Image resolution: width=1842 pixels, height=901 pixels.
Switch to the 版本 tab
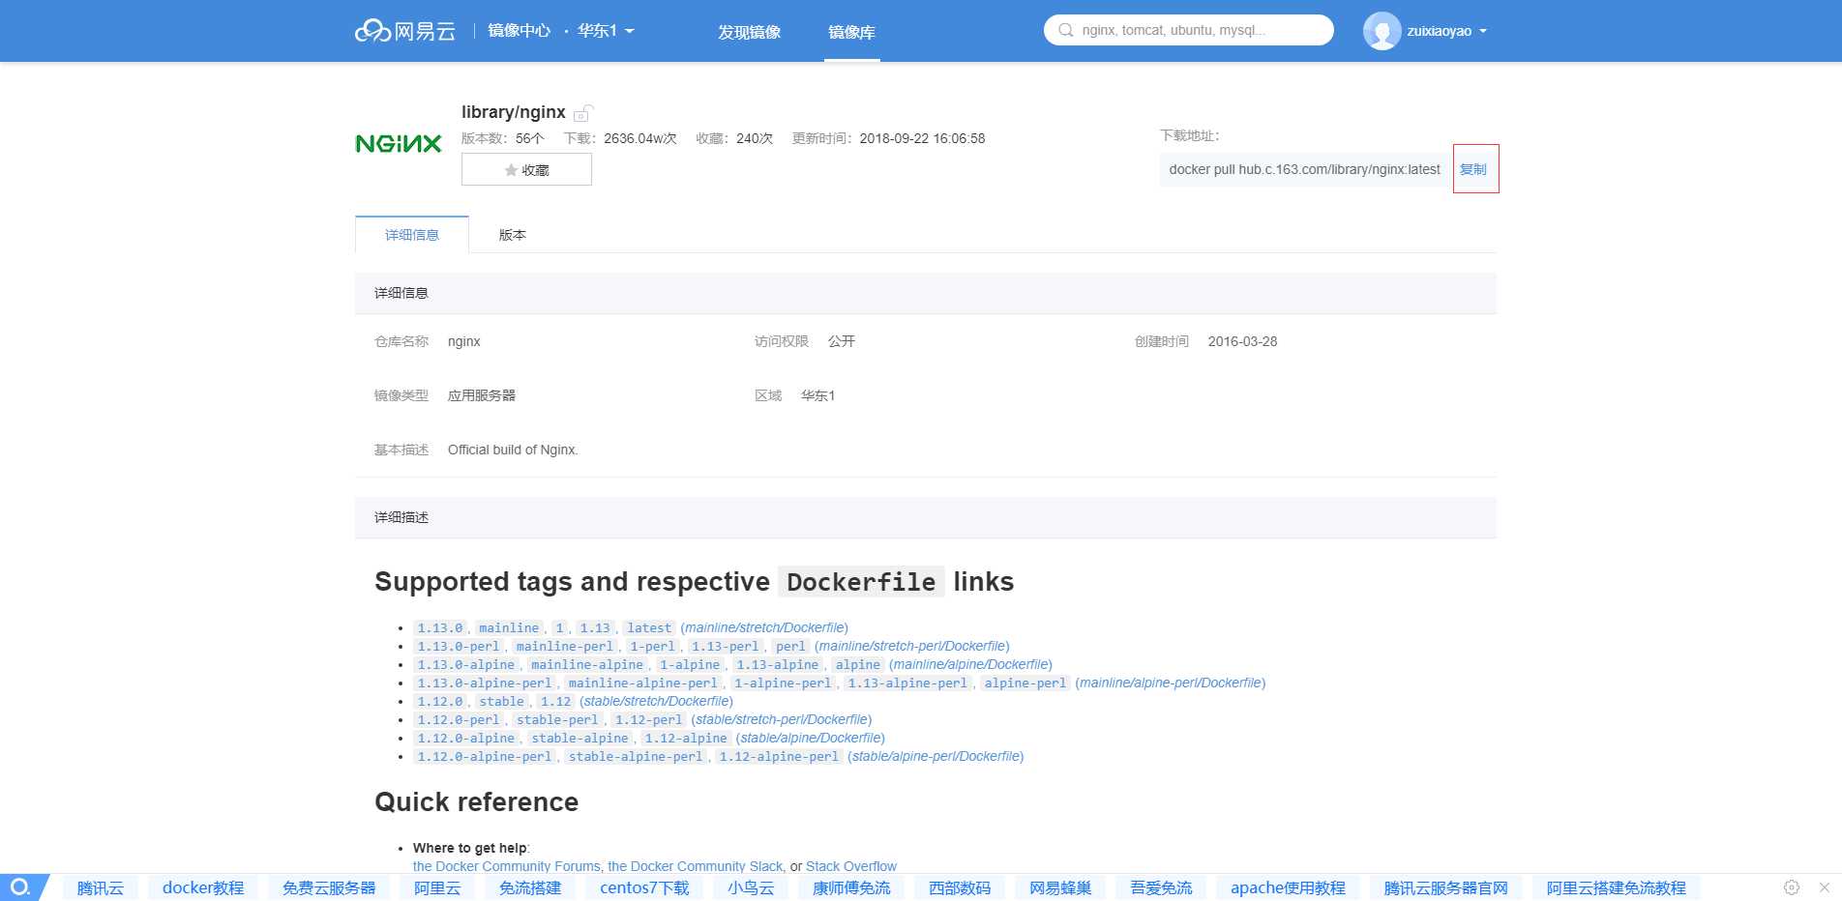pos(513,235)
